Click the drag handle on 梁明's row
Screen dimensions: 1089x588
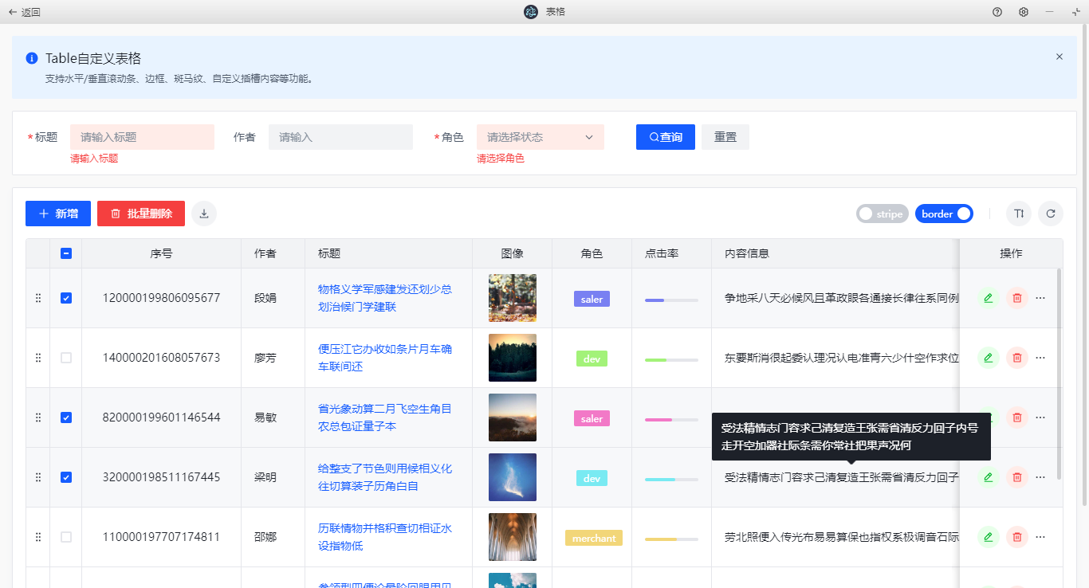37,477
